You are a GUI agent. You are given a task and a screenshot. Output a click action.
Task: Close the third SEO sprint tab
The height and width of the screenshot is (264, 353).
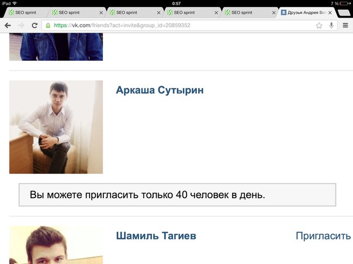pos(159,13)
